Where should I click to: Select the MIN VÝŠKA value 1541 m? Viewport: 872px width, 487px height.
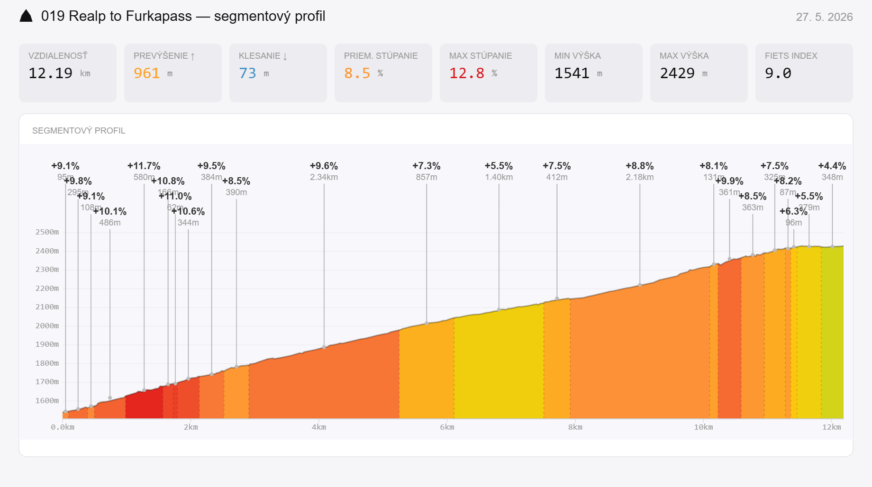coord(578,73)
